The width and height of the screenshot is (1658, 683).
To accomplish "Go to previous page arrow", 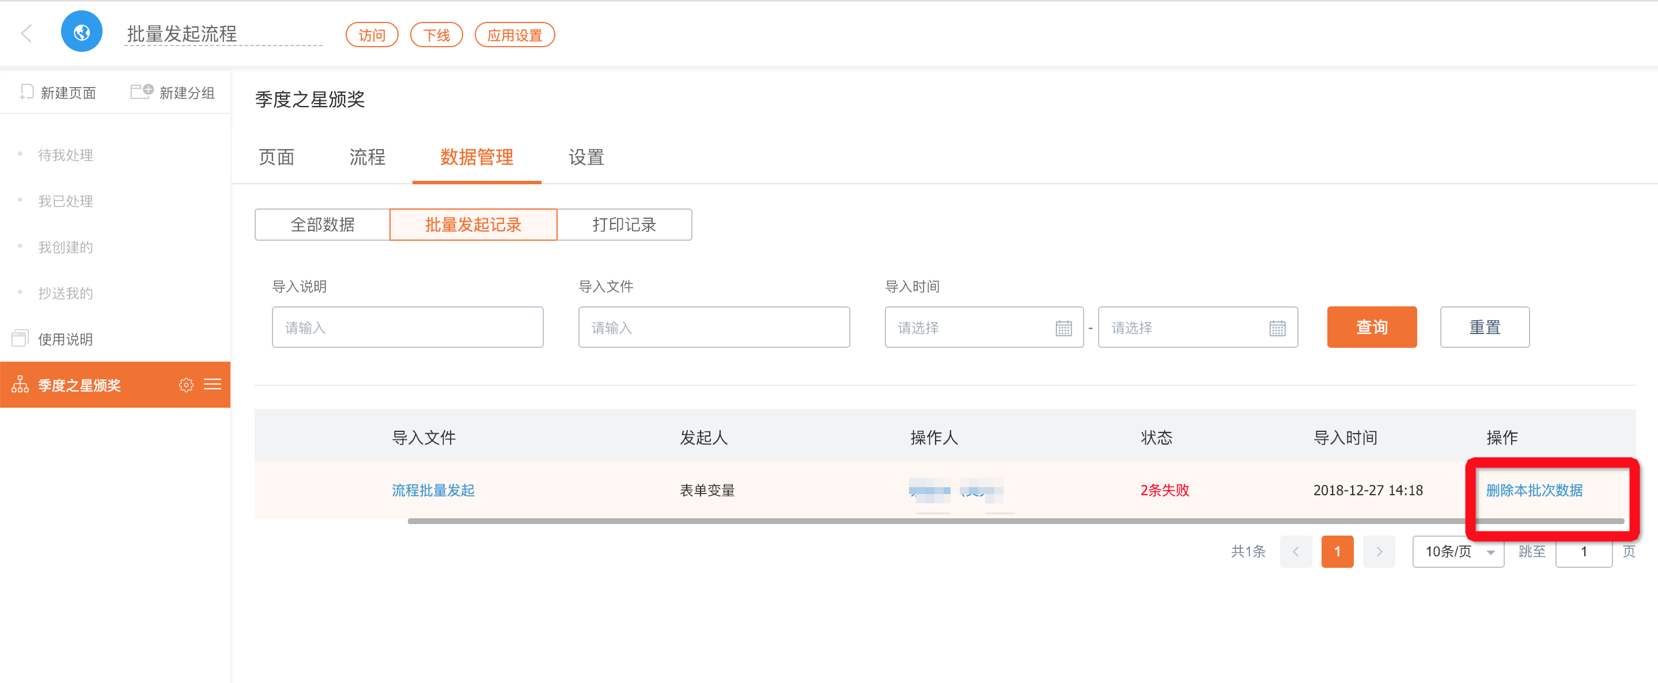I will click(1296, 551).
